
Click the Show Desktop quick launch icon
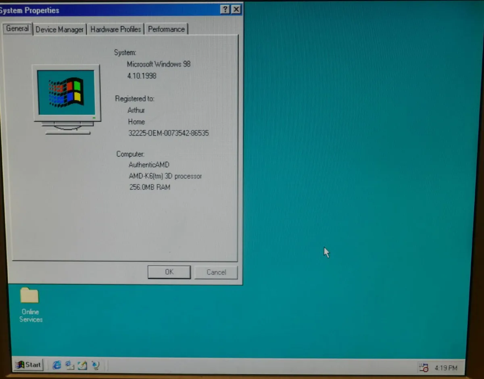point(82,365)
